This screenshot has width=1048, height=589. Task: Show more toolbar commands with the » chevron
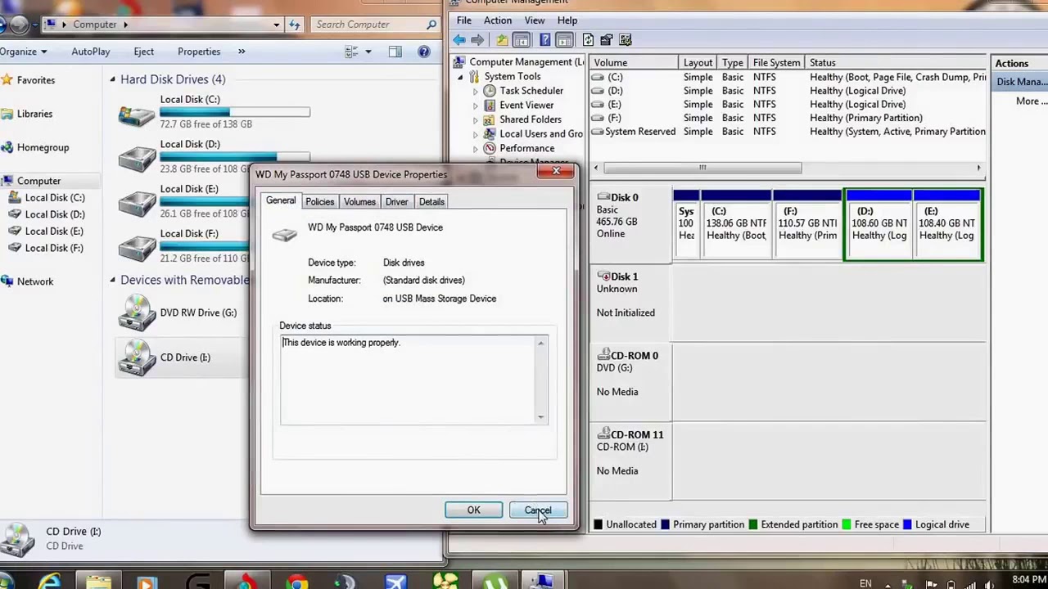click(x=242, y=52)
